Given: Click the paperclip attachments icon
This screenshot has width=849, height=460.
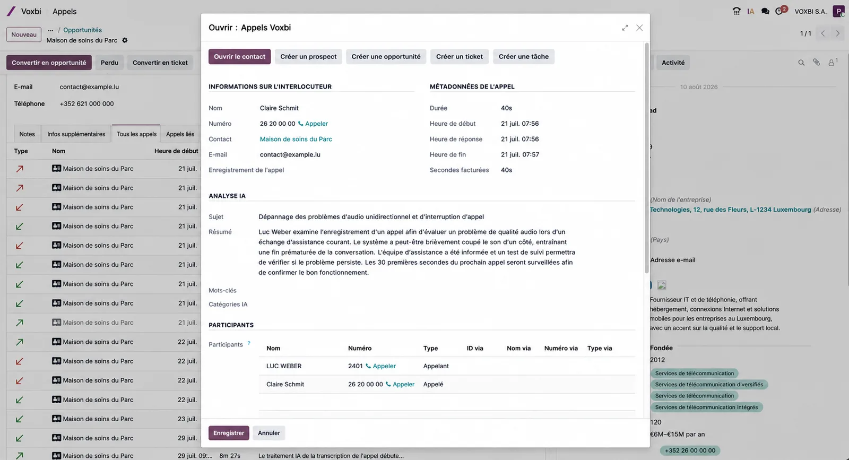Looking at the screenshot, I should (x=816, y=63).
